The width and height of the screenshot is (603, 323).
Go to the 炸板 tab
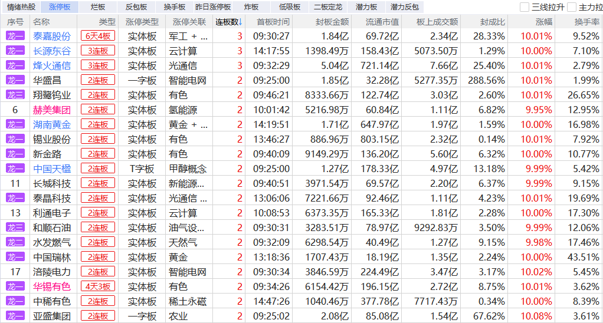pyautogui.click(x=251, y=7)
